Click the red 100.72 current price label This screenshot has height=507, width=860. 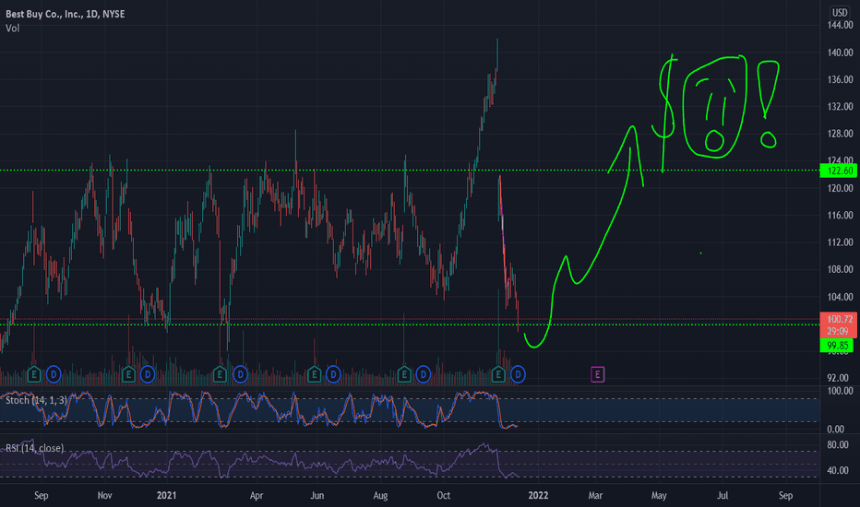coord(839,319)
